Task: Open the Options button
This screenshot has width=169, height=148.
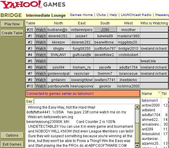Action: [x=12, y=135]
